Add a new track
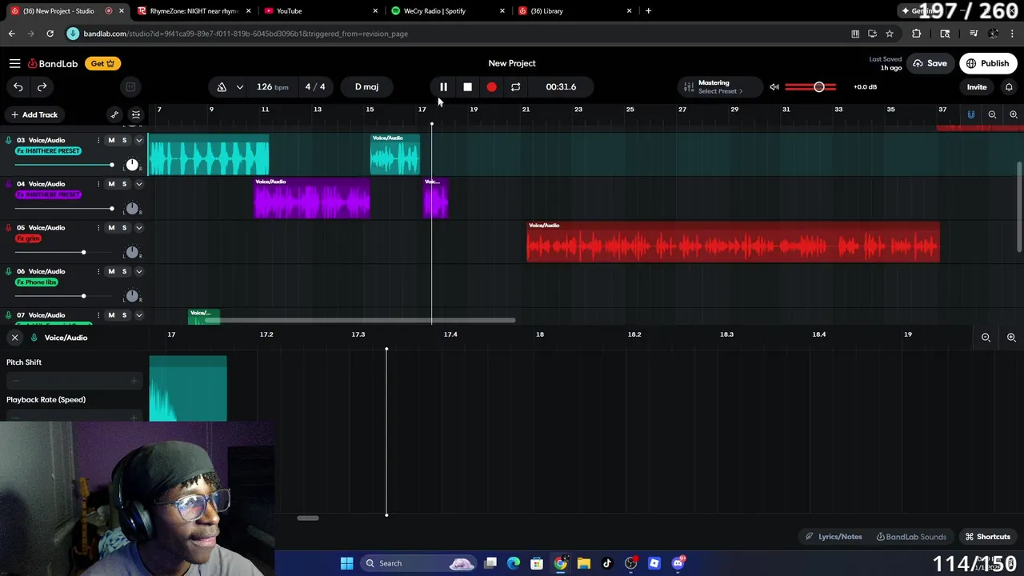The height and width of the screenshot is (576, 1024). 34,114
